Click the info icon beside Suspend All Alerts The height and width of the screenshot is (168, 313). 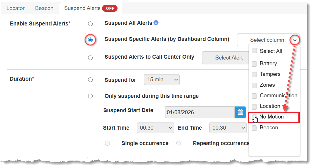[156, 23]
